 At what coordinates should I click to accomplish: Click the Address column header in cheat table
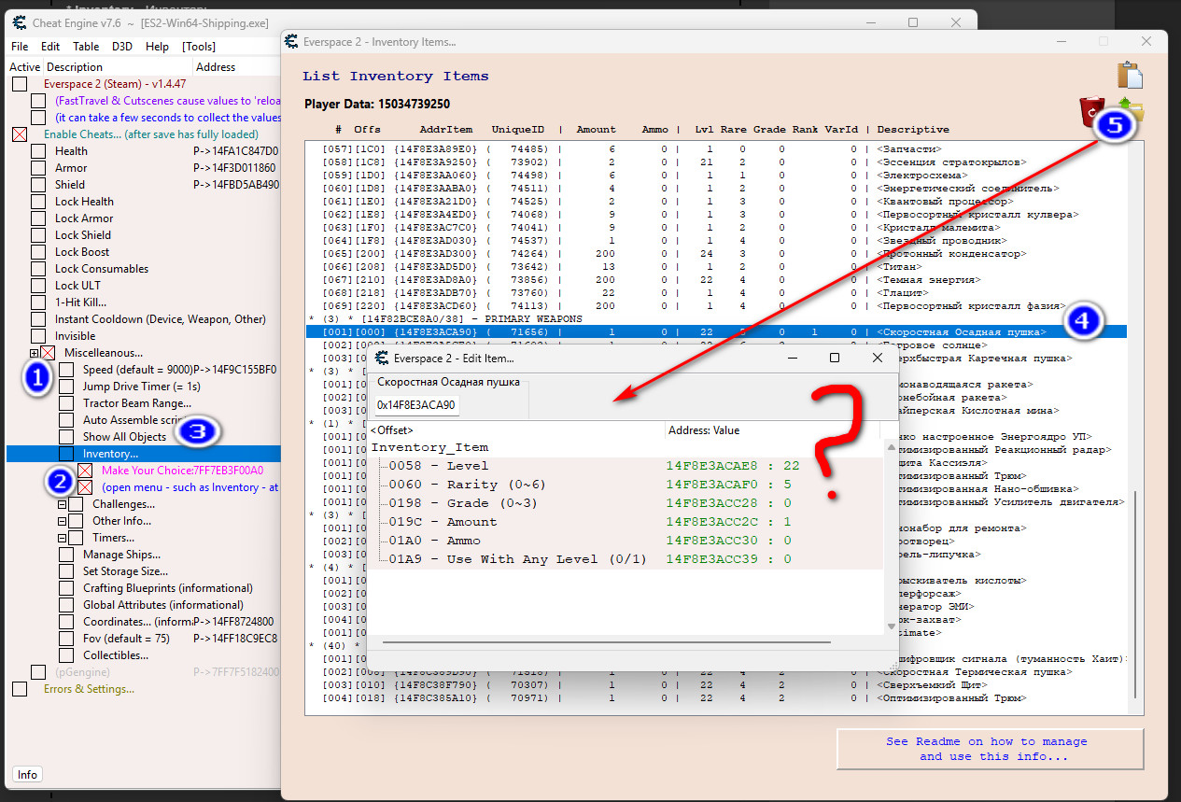[216, 67]
